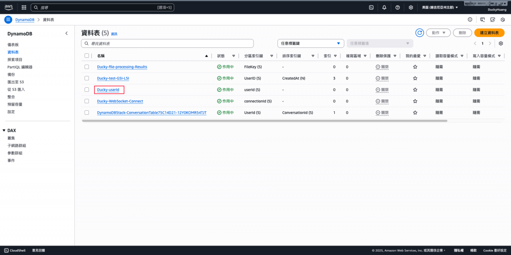Screen dimensions: 511x255
Task: Click the DynamoDB breadcrumb link
Action: 25,19
